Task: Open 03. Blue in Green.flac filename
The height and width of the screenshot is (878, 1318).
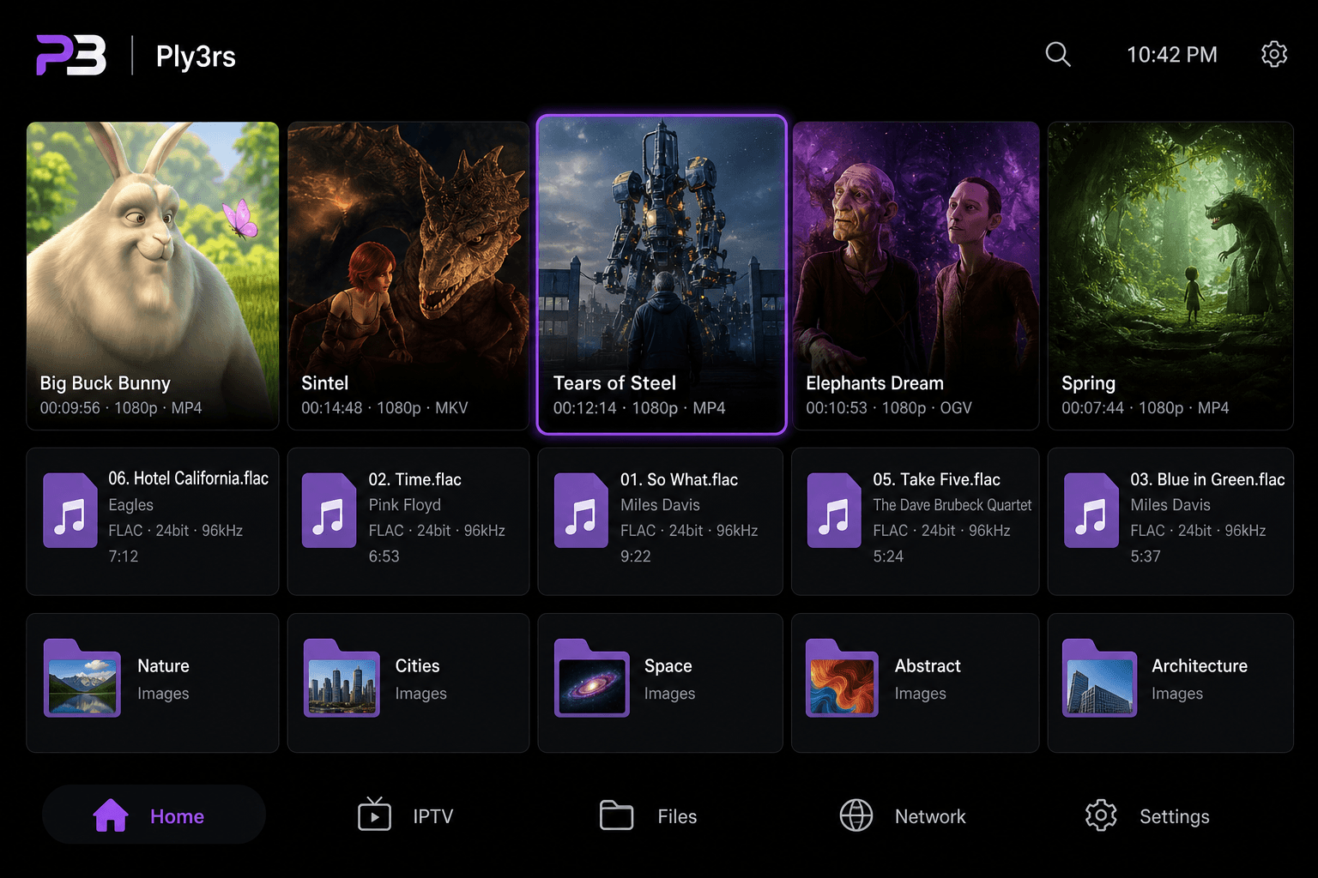Action: [x=1207, y=479]
